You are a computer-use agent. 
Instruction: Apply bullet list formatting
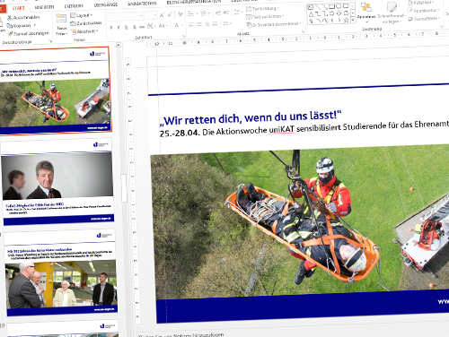coord(190,13)
